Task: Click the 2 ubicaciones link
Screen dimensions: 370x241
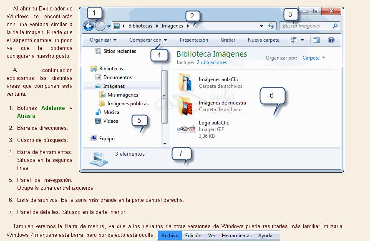Action: tap(211, 62)
